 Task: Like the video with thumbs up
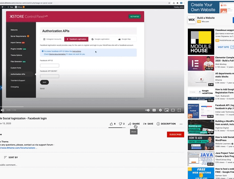(x=113, y=124)
